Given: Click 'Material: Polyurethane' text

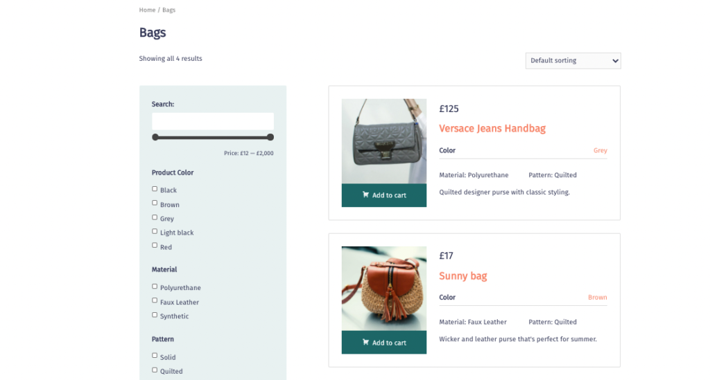Looking at the screenshot, I should 474,175.
